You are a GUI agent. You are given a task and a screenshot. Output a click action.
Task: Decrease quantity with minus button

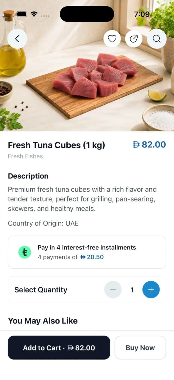point(113,290)
